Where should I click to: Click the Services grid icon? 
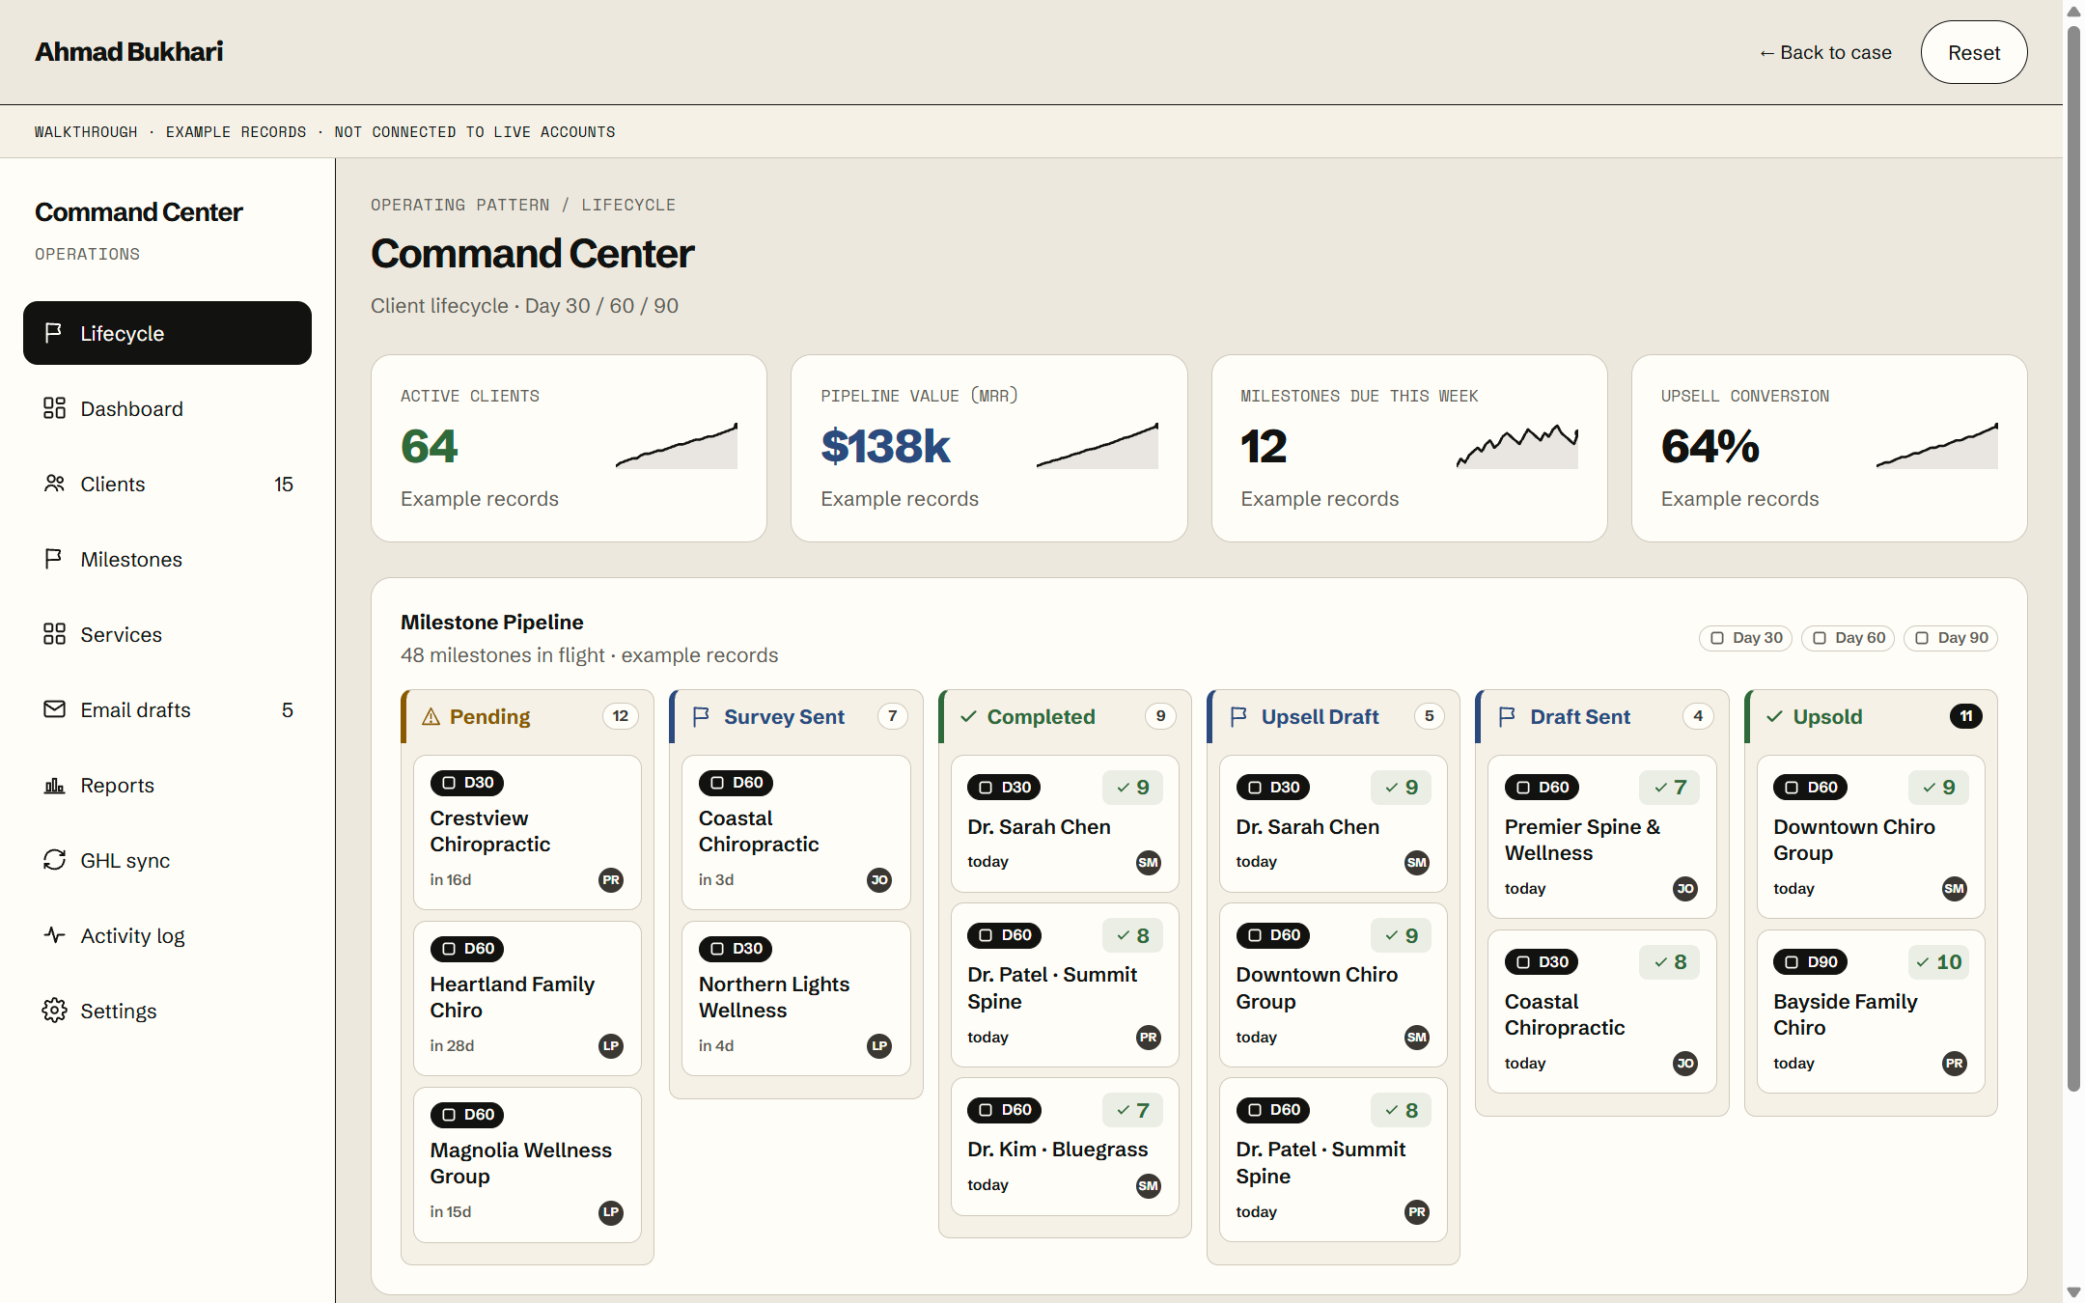point(54,634)
